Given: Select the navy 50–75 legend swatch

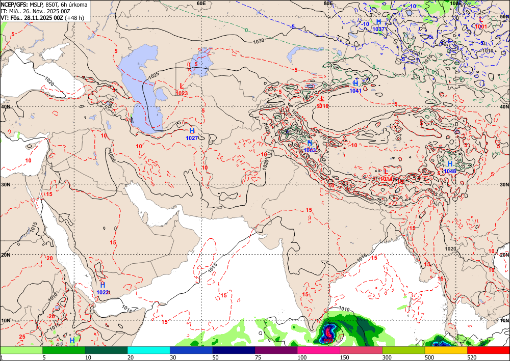Looking at the screenshot, I should [x=234, y=350].
